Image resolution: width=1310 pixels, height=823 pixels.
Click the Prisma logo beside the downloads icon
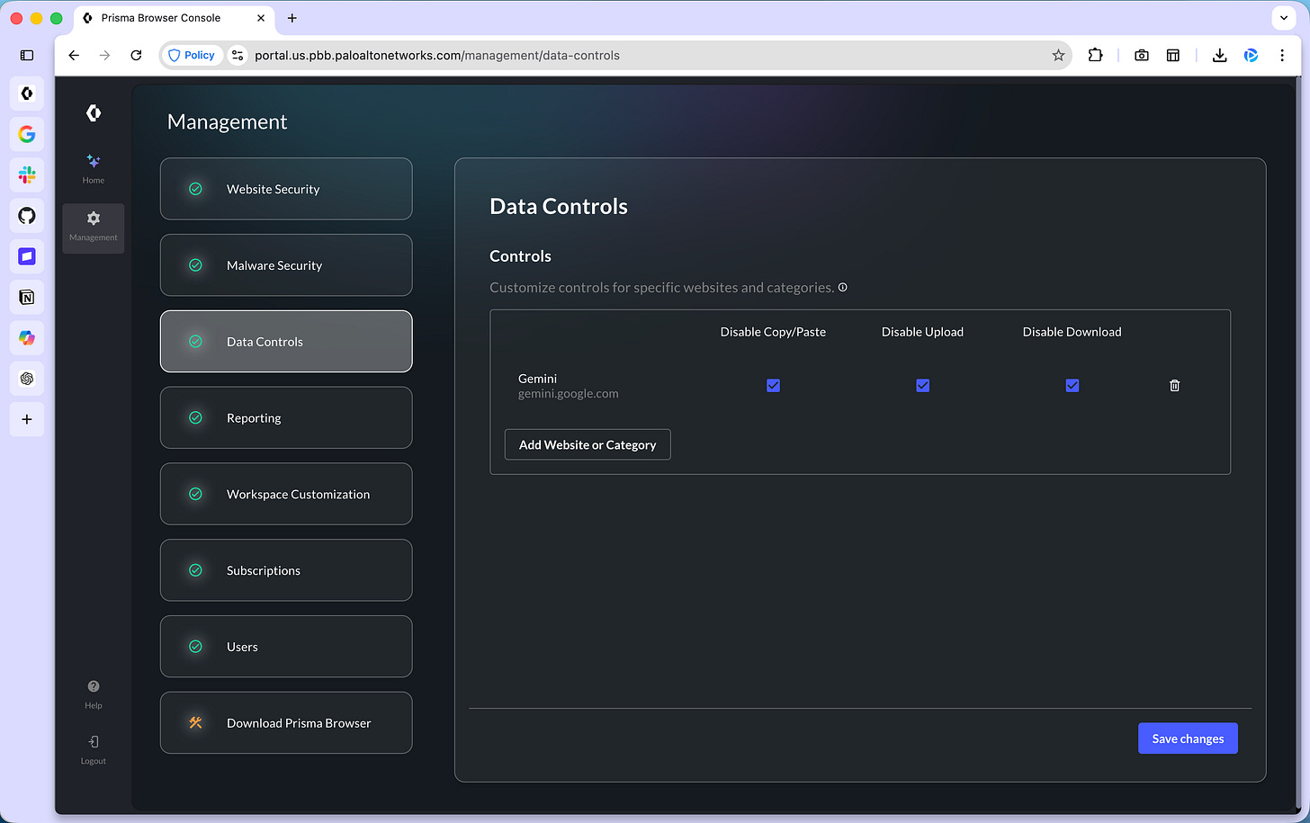pos(1251,55)
